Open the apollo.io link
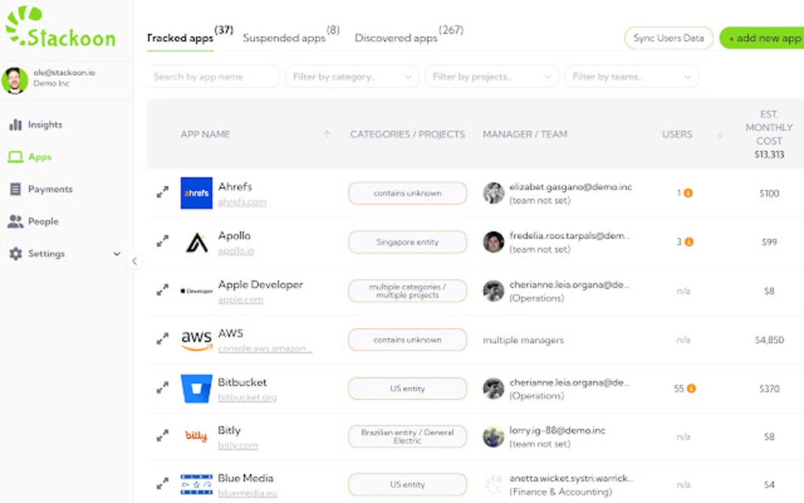Image resolution: width=804 pixels, height=503 pixels. [236, 251]
